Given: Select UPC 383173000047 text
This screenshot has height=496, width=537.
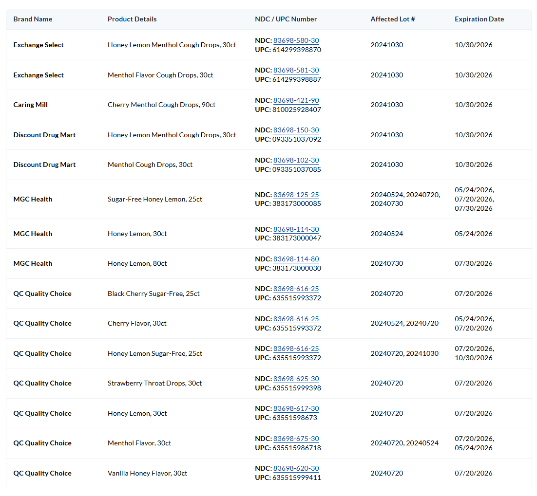Looking at the screenshot, I should point(288,238).
